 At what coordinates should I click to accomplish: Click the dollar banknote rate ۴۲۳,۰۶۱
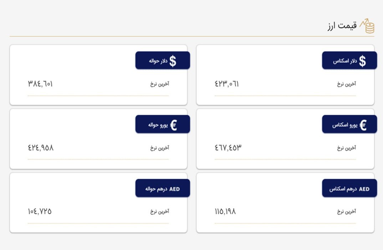coord(227,84)
